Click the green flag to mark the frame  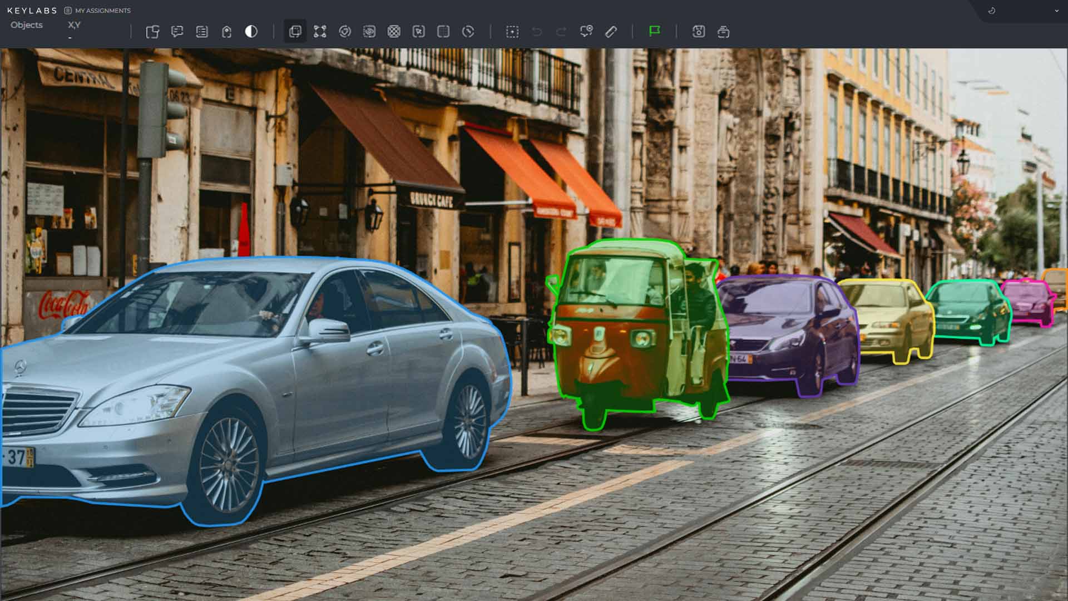[654, 32]
